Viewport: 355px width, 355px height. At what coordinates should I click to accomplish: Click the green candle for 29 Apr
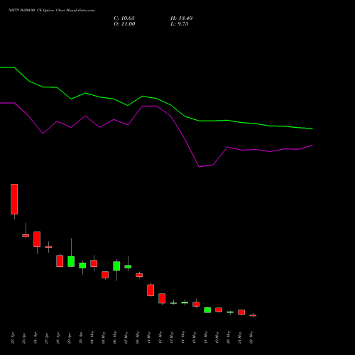pos(71,261)
